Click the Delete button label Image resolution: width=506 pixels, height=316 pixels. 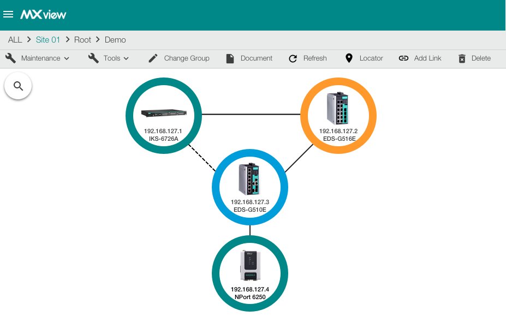(481, 58)
